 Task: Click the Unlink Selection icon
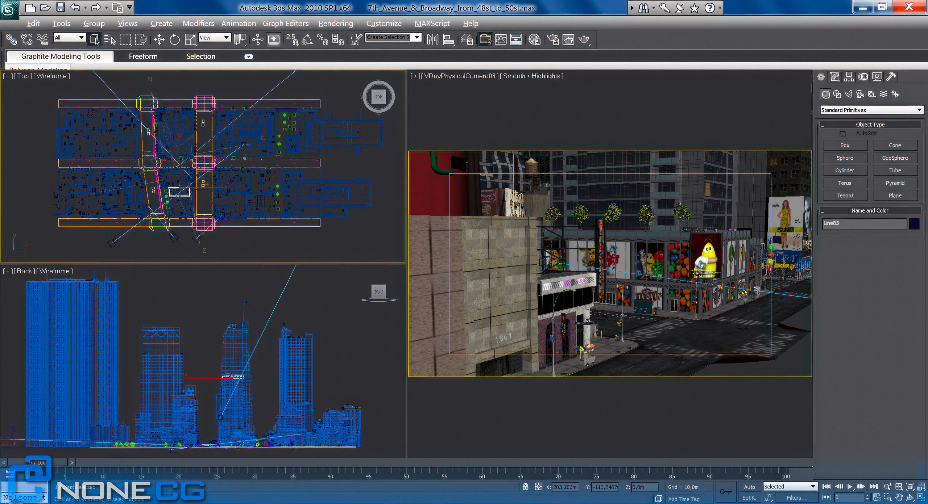(x=27, y=39)
